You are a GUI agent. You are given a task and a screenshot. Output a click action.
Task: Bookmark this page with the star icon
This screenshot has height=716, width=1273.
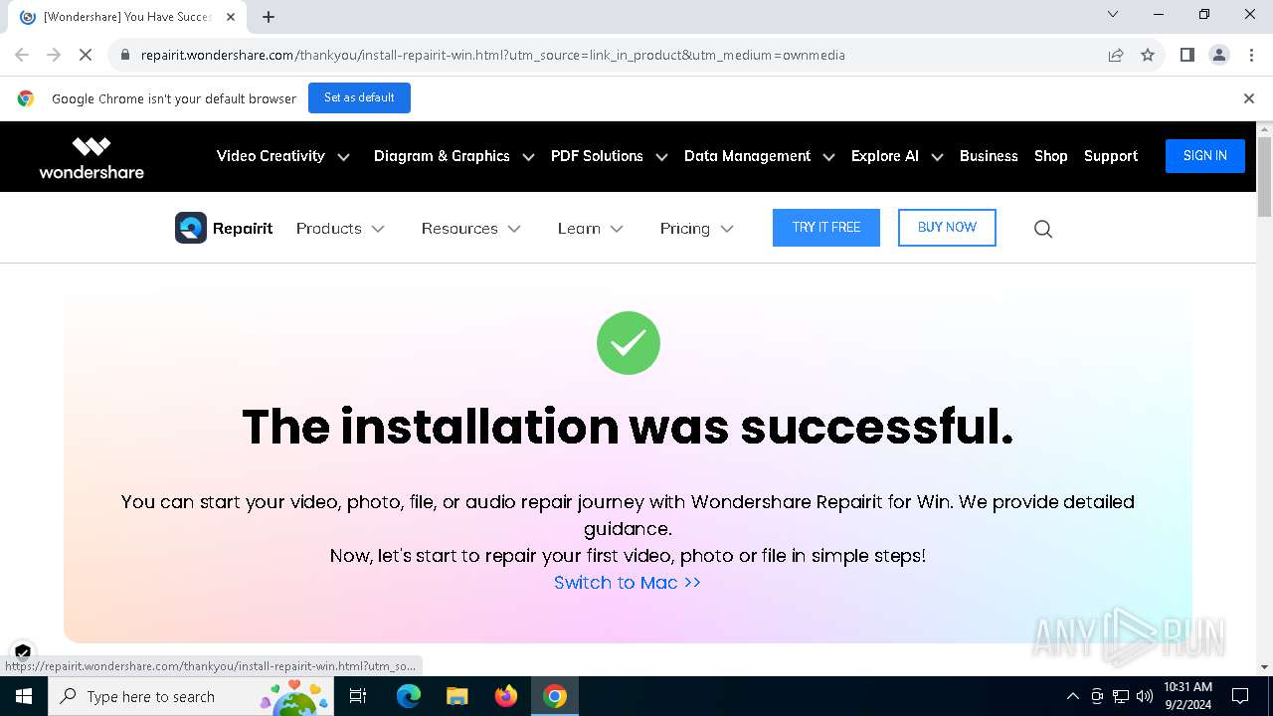click(x=1148, y=55)
